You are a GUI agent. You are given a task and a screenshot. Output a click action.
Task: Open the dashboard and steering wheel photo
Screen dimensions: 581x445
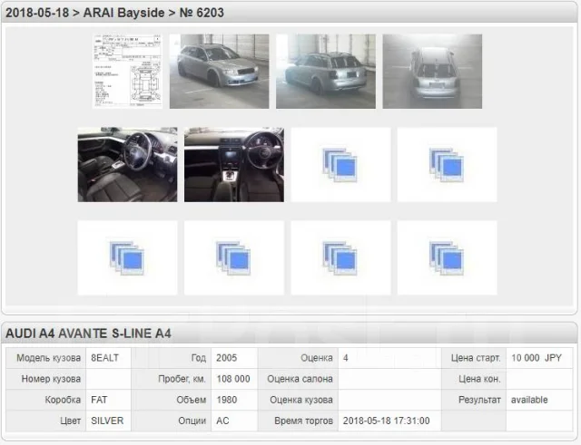[x=234, y=165]
